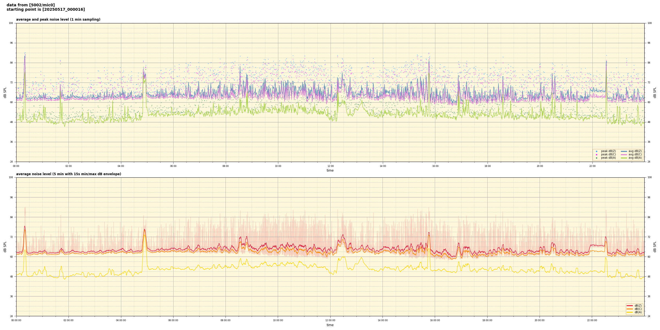Screen dimensions: 660x330
Task: Click the 'data from [5002/mic0]' header text
Action: pos(31,5)
